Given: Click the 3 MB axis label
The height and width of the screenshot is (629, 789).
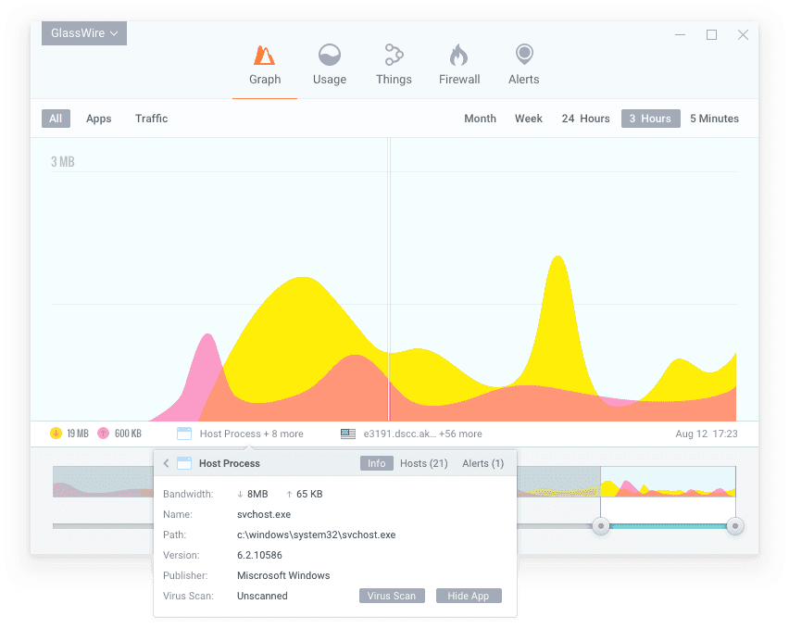Looking at the screenshot, I should click(x=63, y=161).
